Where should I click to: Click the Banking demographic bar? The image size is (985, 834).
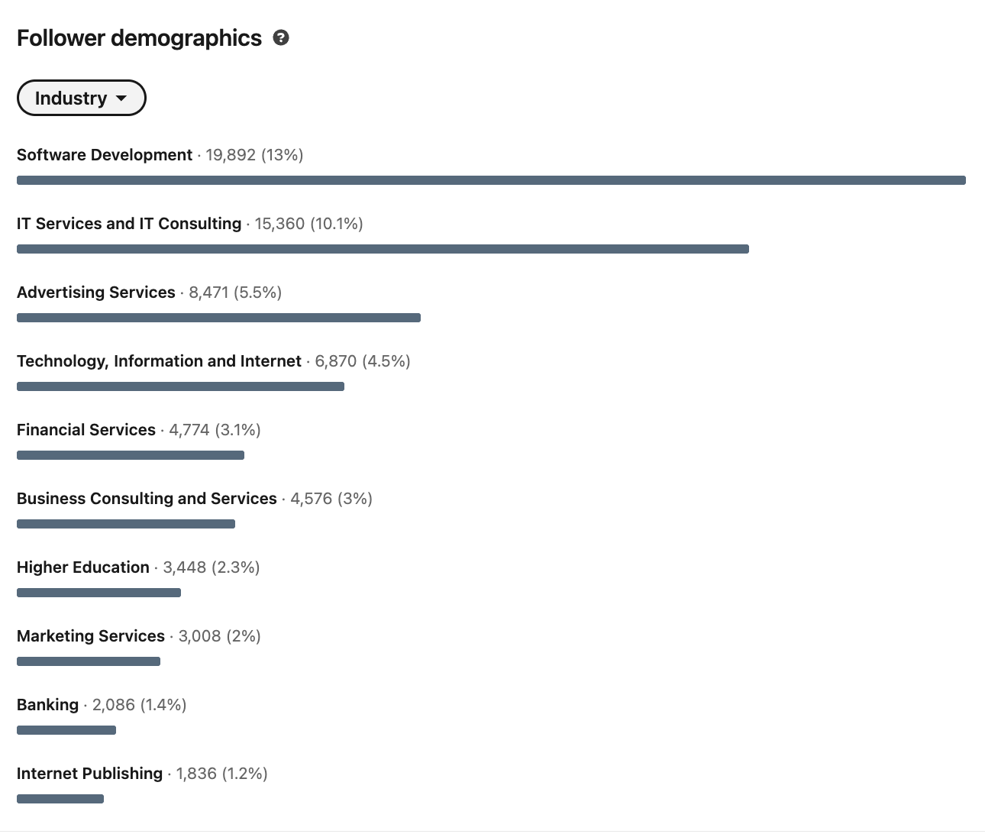click(x=66, y=730)
